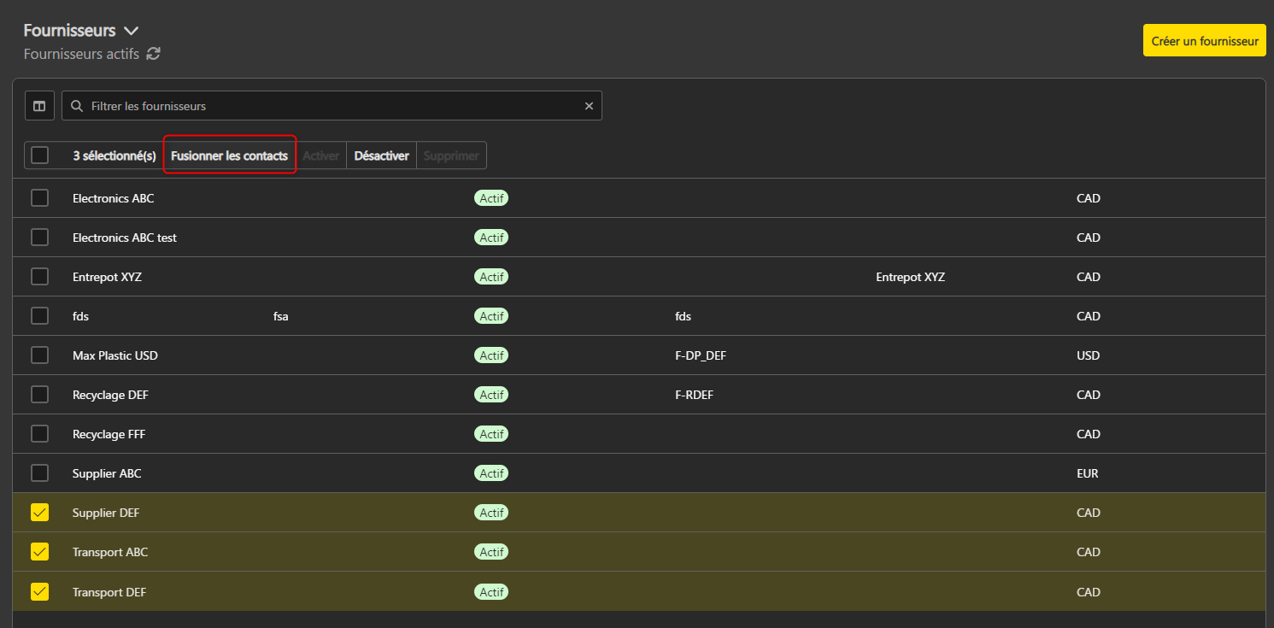The height and width of the screenshot is (628, 1274).
Task: Open the column layout selector icon
Action: (x=39, y=106)
